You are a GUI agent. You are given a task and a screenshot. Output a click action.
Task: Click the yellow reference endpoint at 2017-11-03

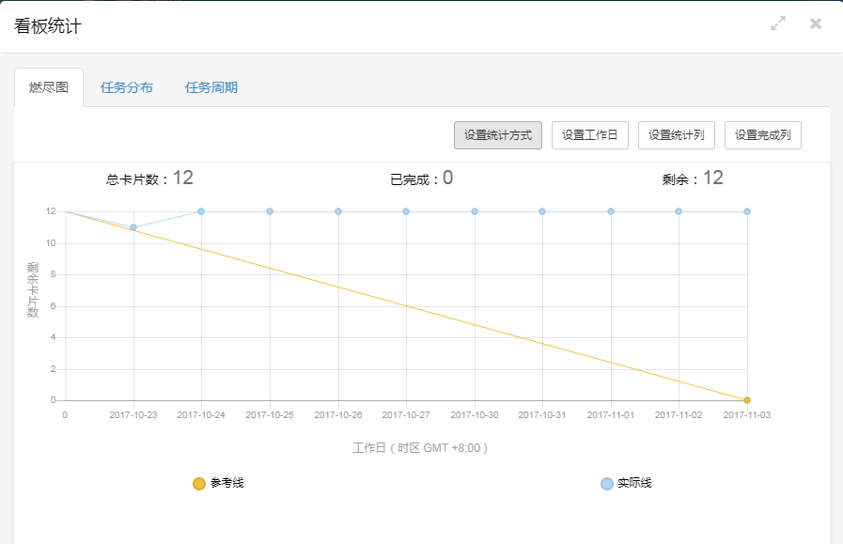coord(747,400)
